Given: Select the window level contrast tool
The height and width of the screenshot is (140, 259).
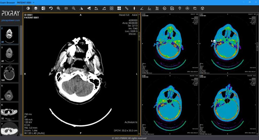Looking at the screenshot, I should pyautogui.click(x=28, y=8).
